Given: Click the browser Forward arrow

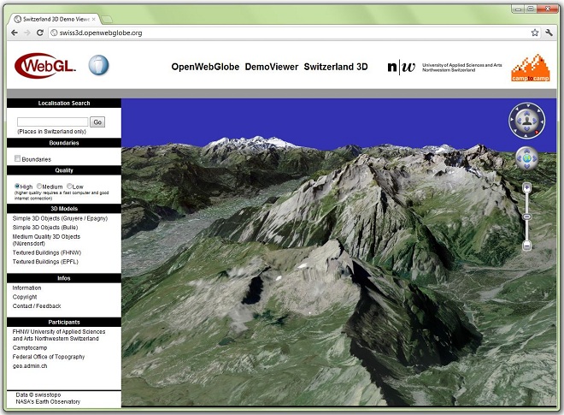Looking at the screenshot, I should (x=27, y=33).
